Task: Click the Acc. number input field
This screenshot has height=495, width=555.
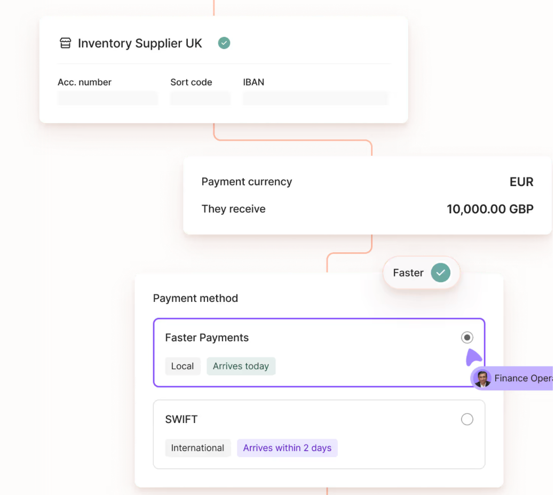Action: [x=107, y=98]
